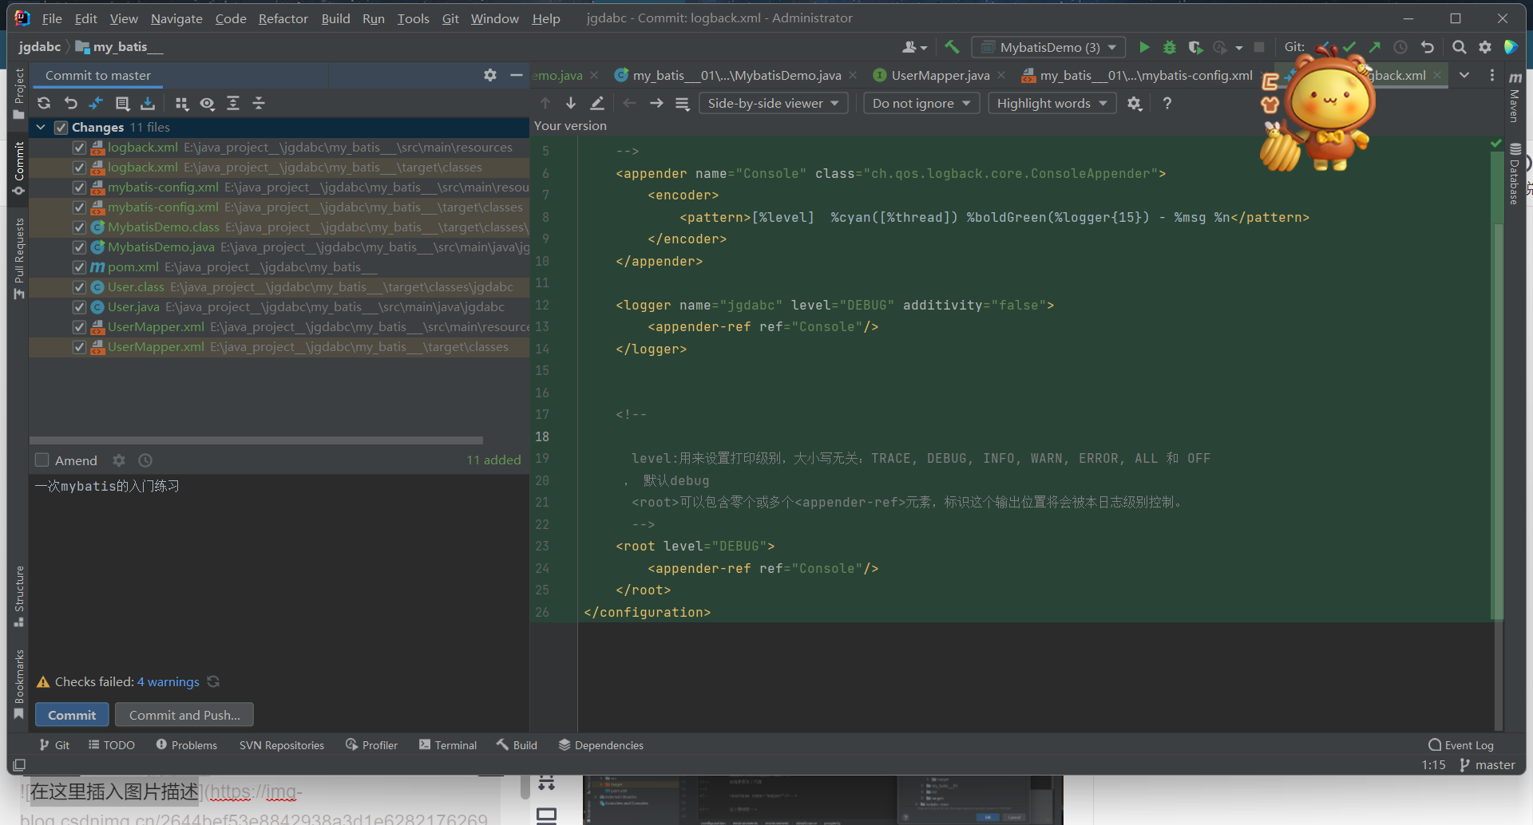
Task: Start the Debug session
Action: 1169,47
